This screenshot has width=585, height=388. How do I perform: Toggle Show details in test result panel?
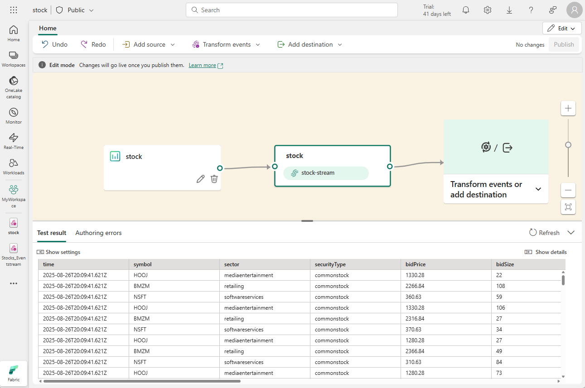click(546, 252)
